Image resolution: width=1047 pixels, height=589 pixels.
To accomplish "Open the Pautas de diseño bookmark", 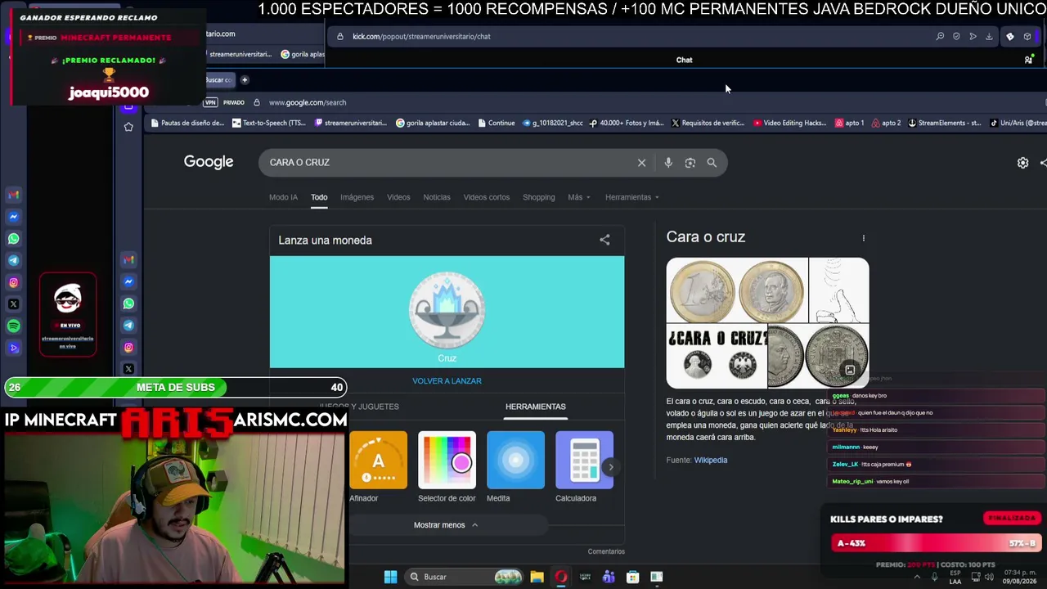I will (x=186, y=124).
